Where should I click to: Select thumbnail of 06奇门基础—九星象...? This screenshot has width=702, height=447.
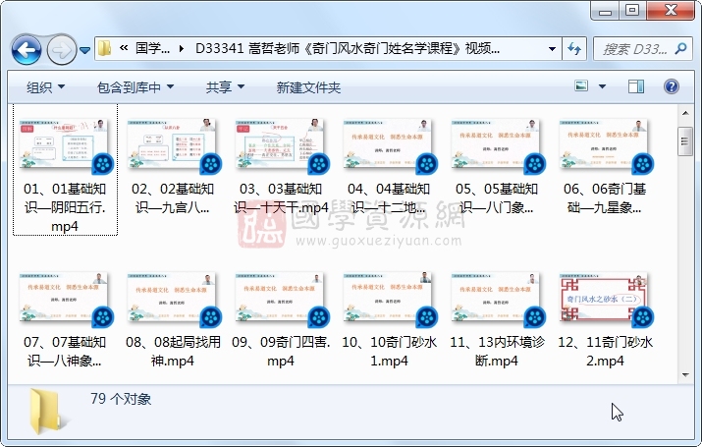pyautogui.click(x=606, y=145)
